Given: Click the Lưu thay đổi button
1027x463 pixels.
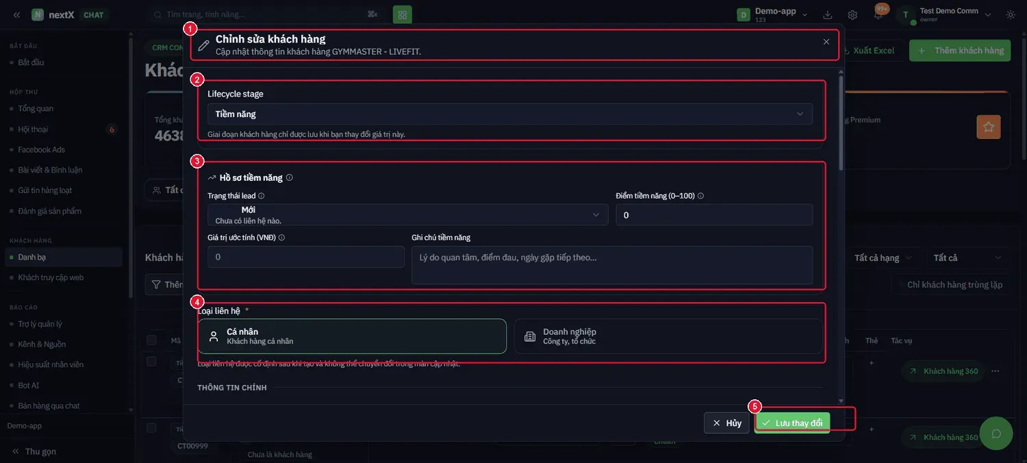Looking at the screenshot, I should 793,423.
